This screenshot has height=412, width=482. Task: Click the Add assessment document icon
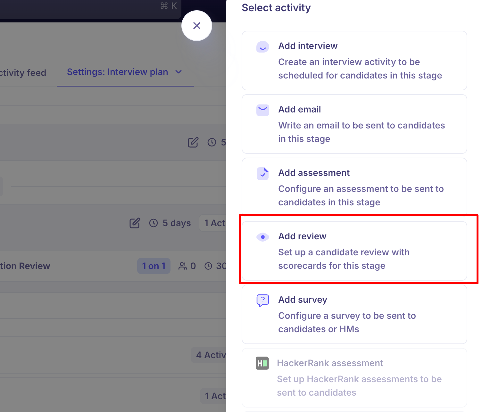point(263,174)
